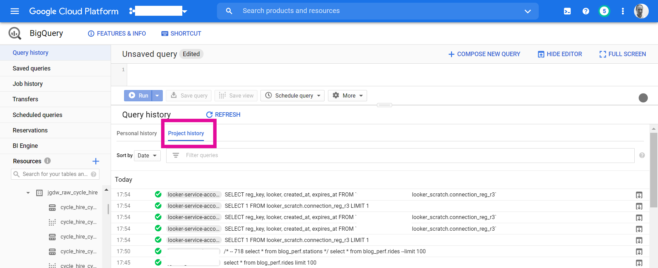Viewport: 658px width, 268px height.
Task: Toggle Full Screen mode
Action: (622, 54)
